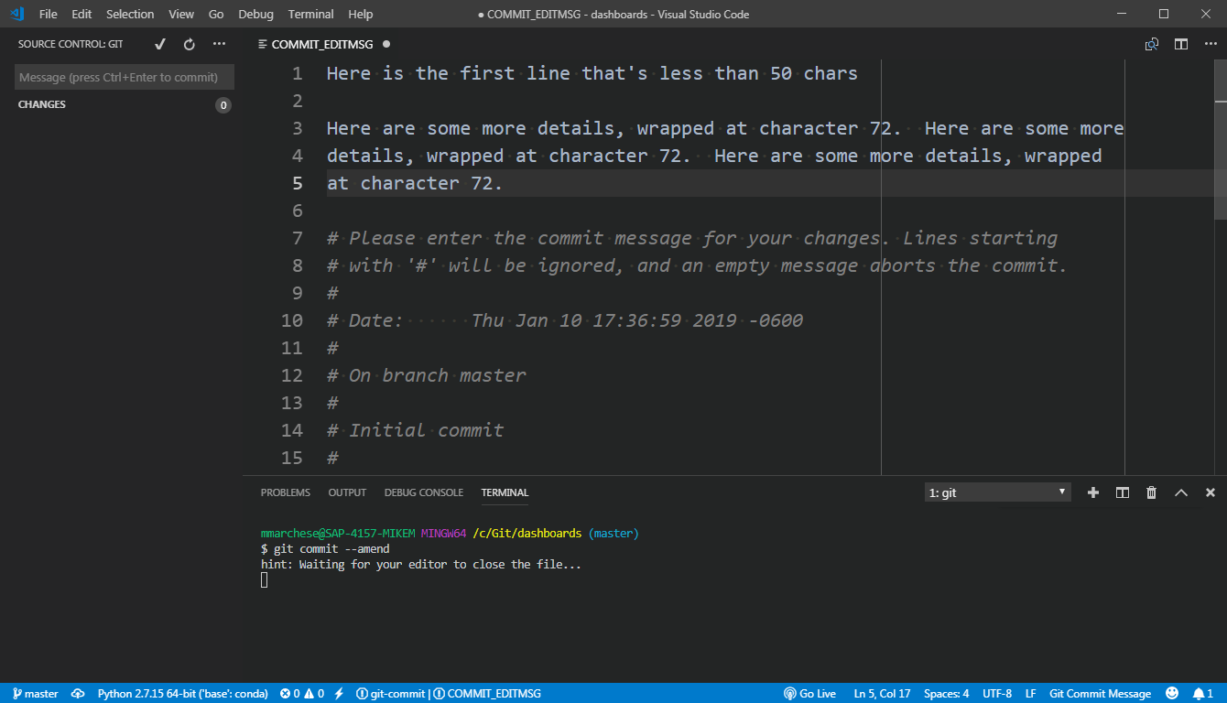The width and height of the screenshot is (1227, 703).
Task: Click the Go Live server toggle
Action: (809, 693)
